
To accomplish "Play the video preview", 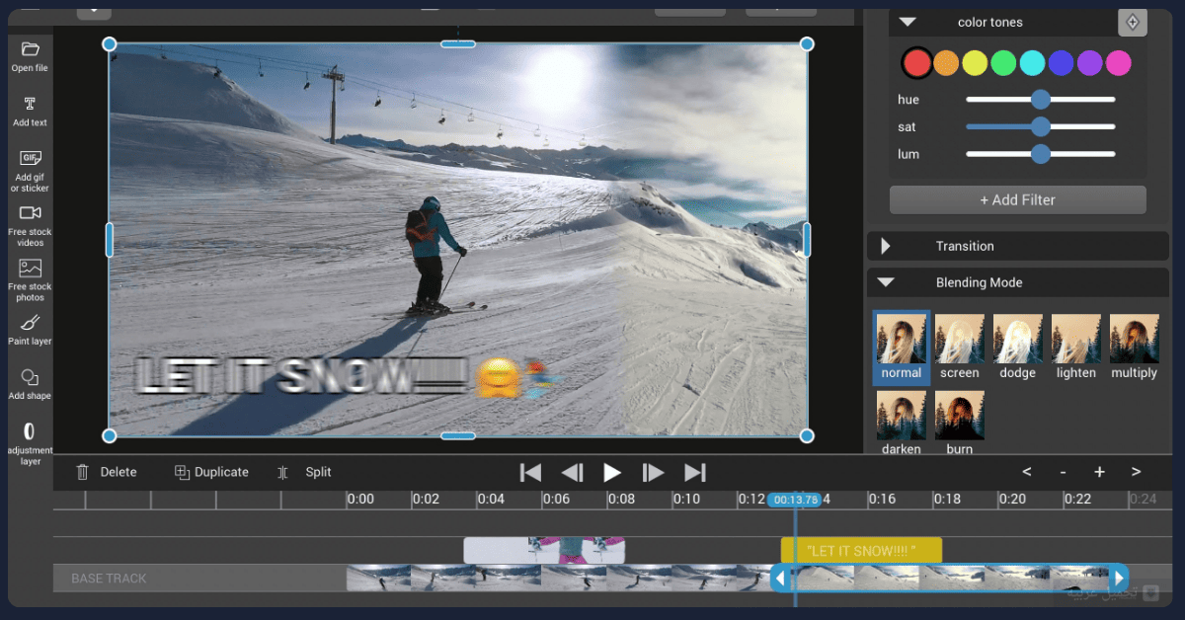I will point(612,472).
